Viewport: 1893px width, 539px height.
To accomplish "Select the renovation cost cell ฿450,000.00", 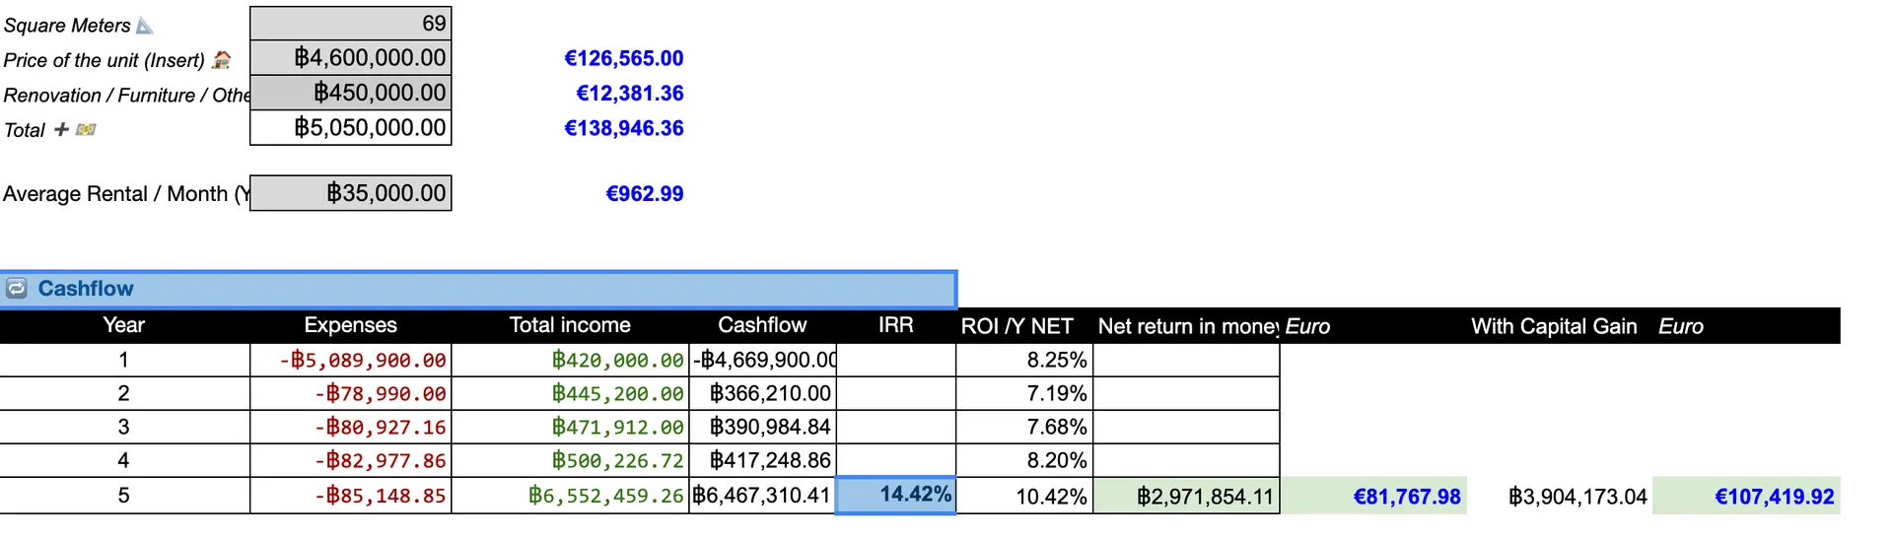I will [x=350, y=93].
